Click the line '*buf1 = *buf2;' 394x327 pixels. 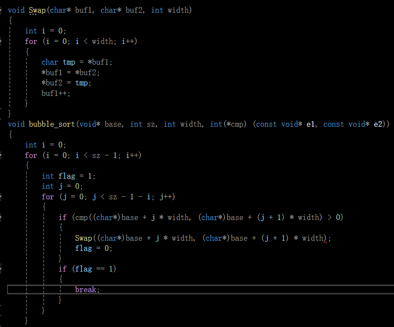click(x=70, y=73)
